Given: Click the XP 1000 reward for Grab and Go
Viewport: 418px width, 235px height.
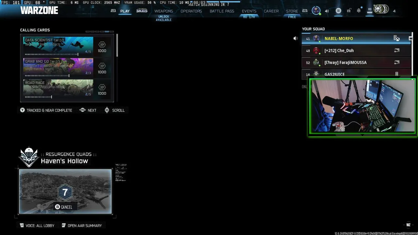Looking at the screenshot, I should click(102, 68).
